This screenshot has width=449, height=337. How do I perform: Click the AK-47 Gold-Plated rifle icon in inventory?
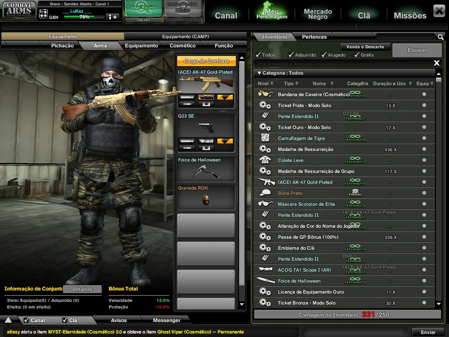(x=264, y=182)
